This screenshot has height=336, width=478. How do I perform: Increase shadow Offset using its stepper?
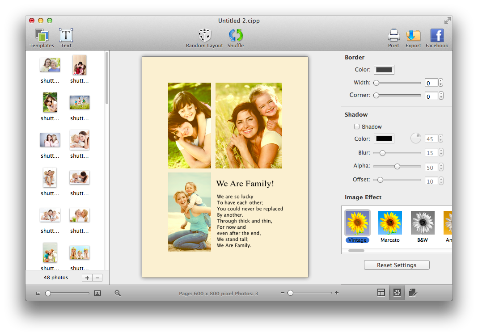tap(440, 179)
